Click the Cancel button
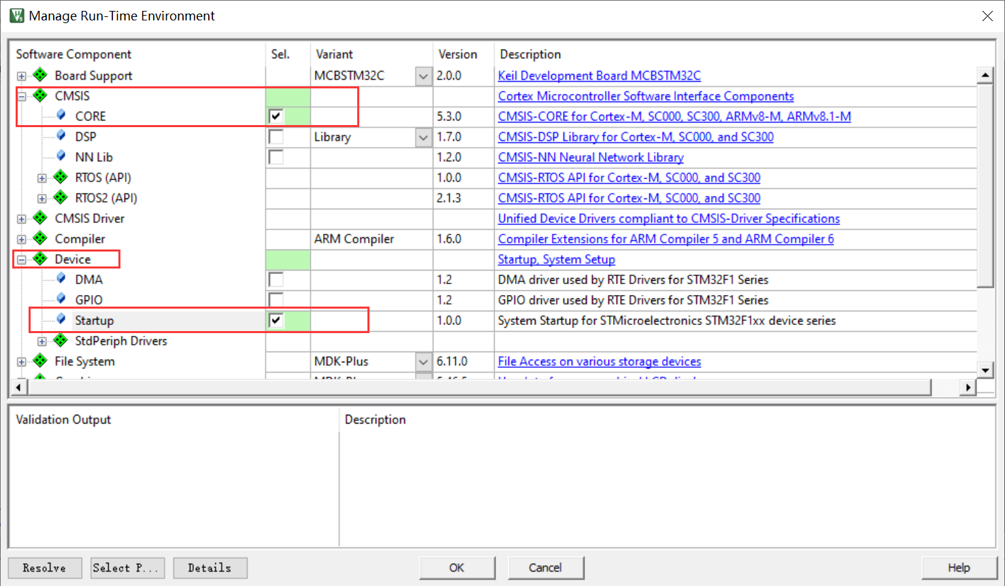Image resolution: width=1005 pixels, height=586 pixels. 546,568
